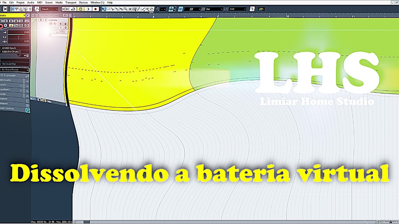Toggle the Cycle loop button

point(73,9)
